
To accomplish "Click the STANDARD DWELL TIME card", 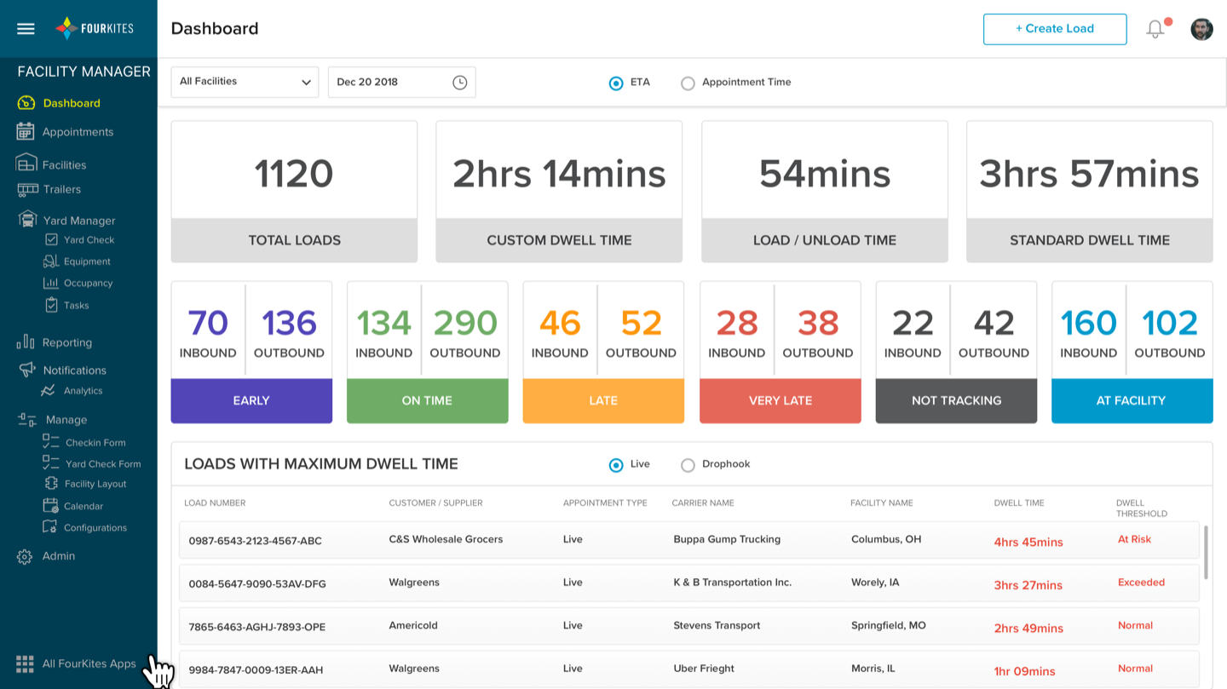I will (x=1089, y=192).
